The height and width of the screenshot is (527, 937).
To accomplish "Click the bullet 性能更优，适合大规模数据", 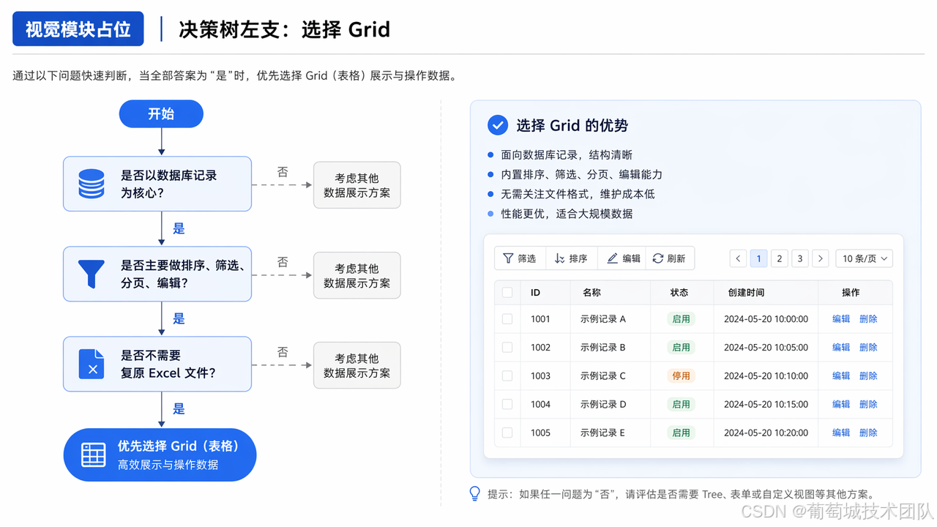I will pyautogui.click(x=567, y=214).
